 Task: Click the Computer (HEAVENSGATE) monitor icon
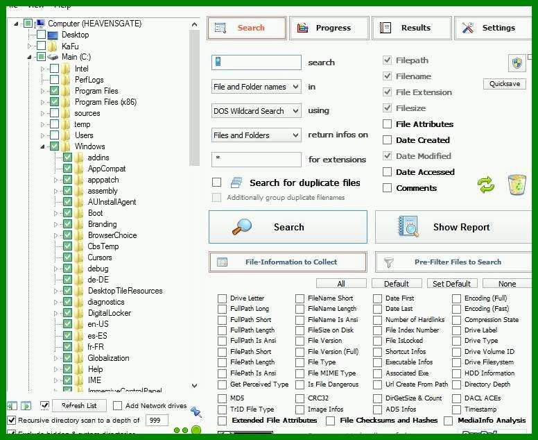click(40, 24)
